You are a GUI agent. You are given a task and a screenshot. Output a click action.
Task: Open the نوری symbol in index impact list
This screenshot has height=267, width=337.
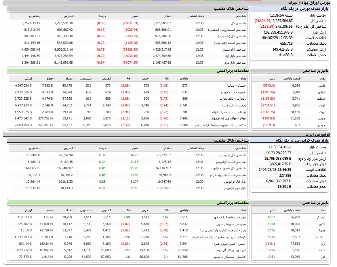(x=322, y=112)
